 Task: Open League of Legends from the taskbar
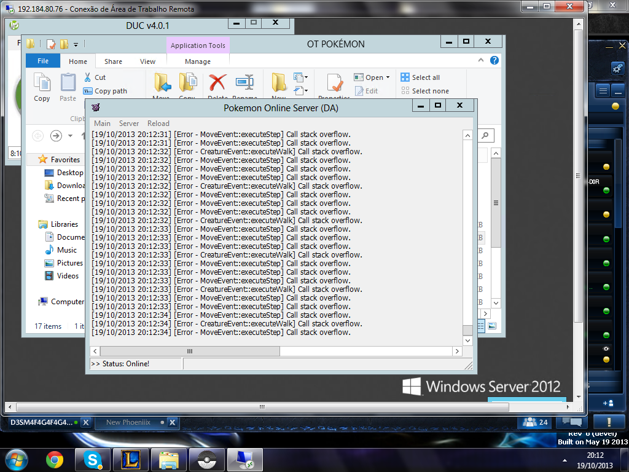pyautogui.click(x=131, y=460)
